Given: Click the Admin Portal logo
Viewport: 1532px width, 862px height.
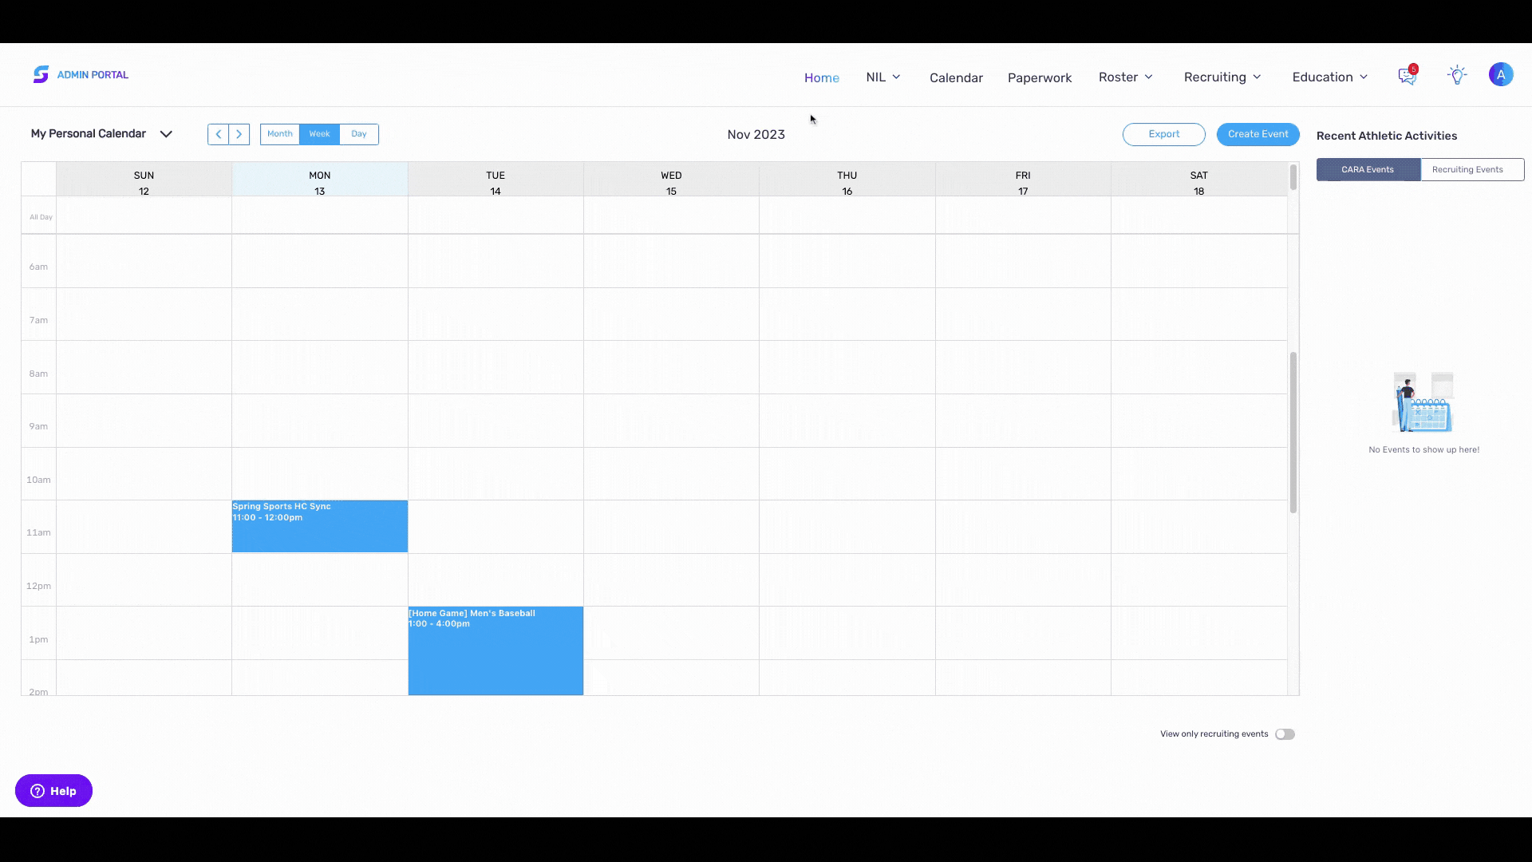Looking at the screenshot, I should 81,75.
